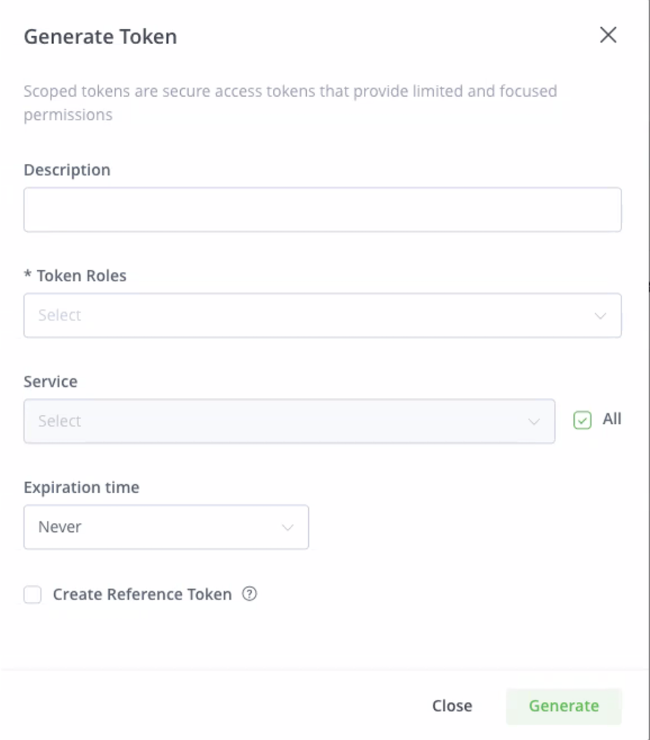This screenshot has height=740, width=650.
Task: Click the Token Roles field label
Action: click(x=81, y=275)
